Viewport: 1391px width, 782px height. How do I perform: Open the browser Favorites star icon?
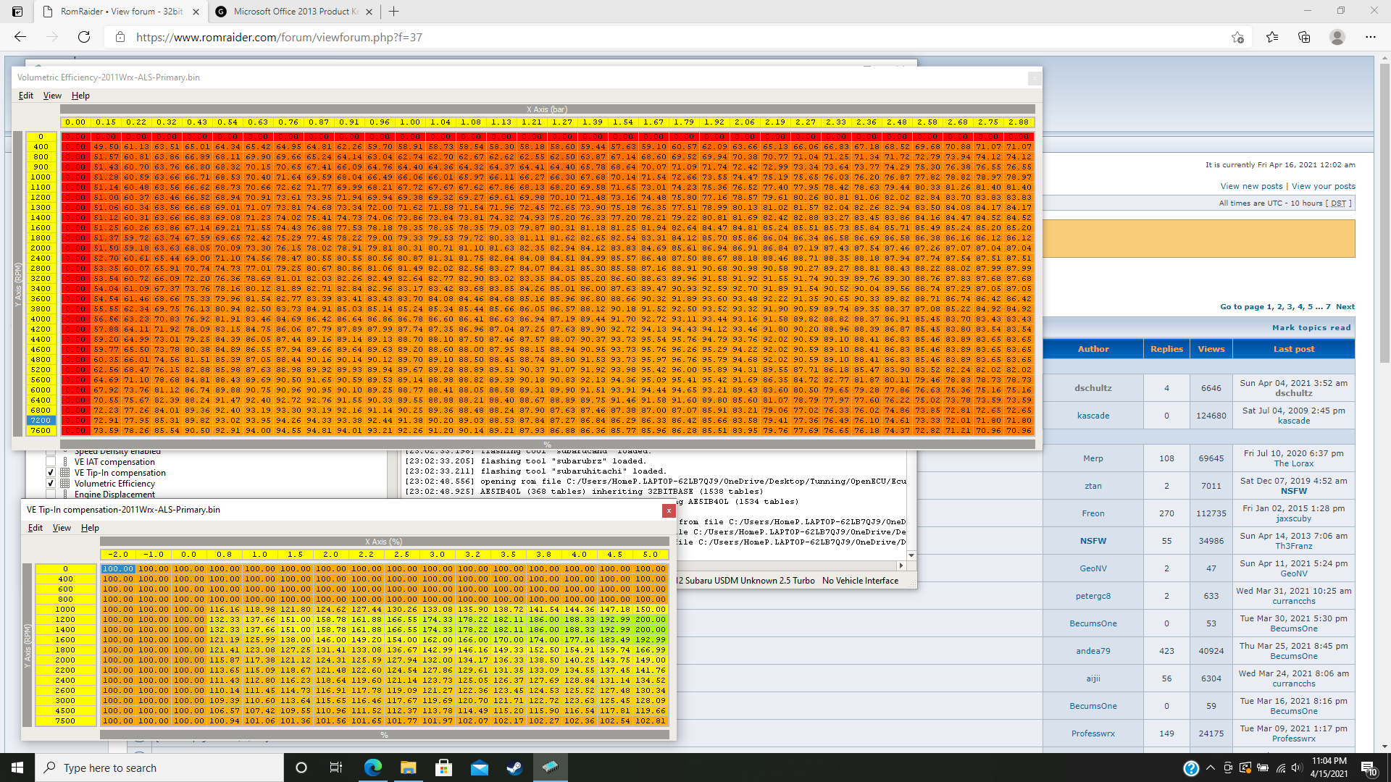click(x=1272, y=37)
